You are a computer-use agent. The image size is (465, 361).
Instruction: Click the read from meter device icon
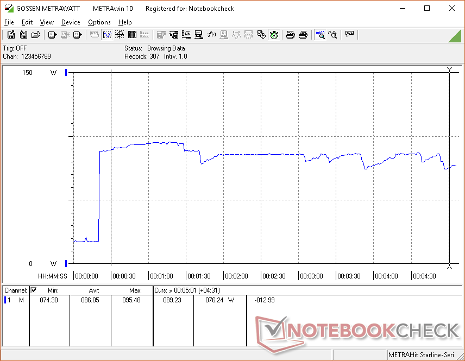(52, 35)
